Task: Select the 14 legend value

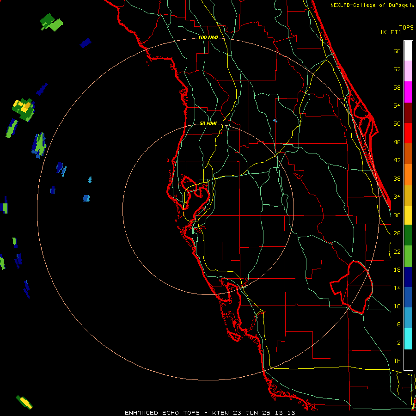Action: [397, 288]
